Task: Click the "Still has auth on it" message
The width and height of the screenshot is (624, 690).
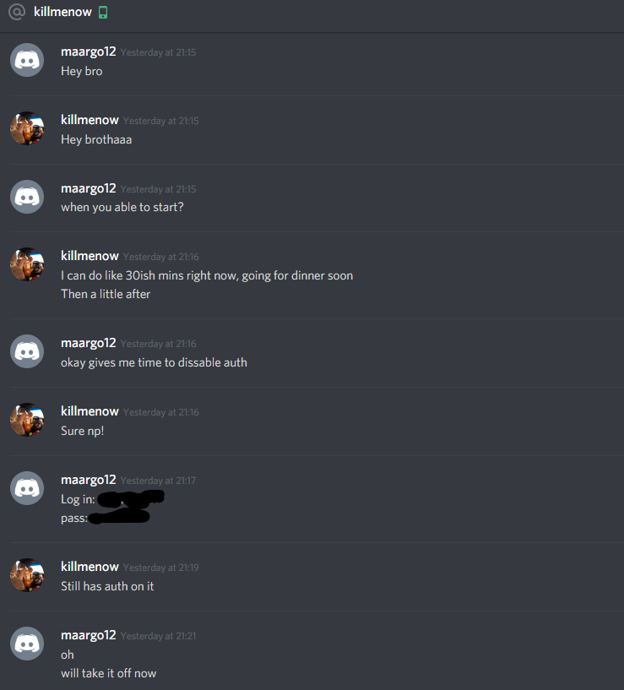Action: tap(107, 586)
